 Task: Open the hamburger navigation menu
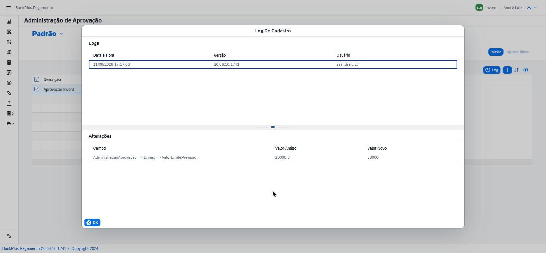(8, 8)
